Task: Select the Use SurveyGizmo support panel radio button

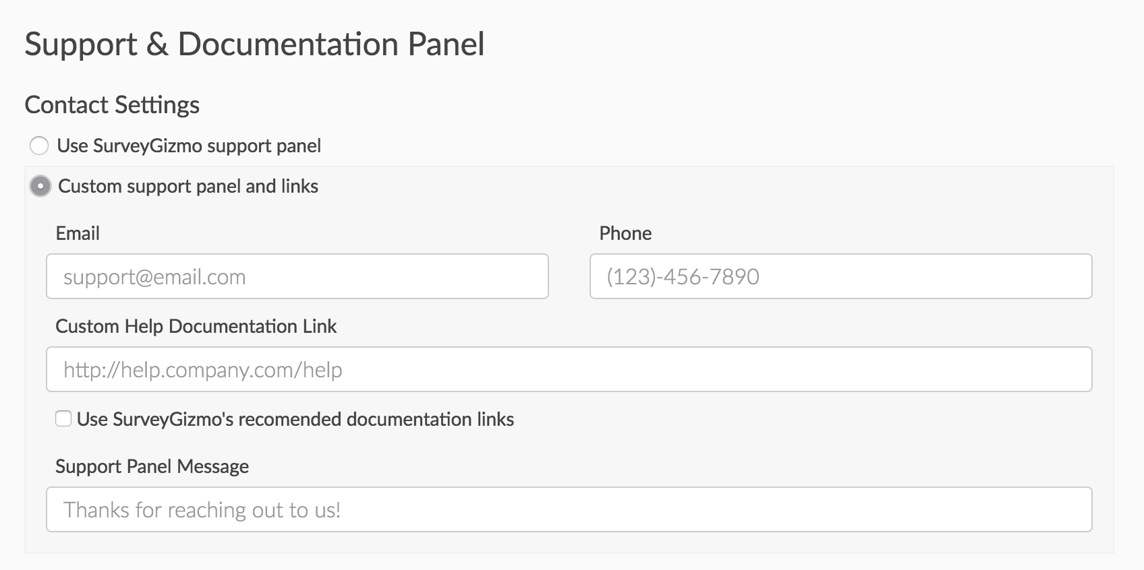Action: [x=39, y=146]
